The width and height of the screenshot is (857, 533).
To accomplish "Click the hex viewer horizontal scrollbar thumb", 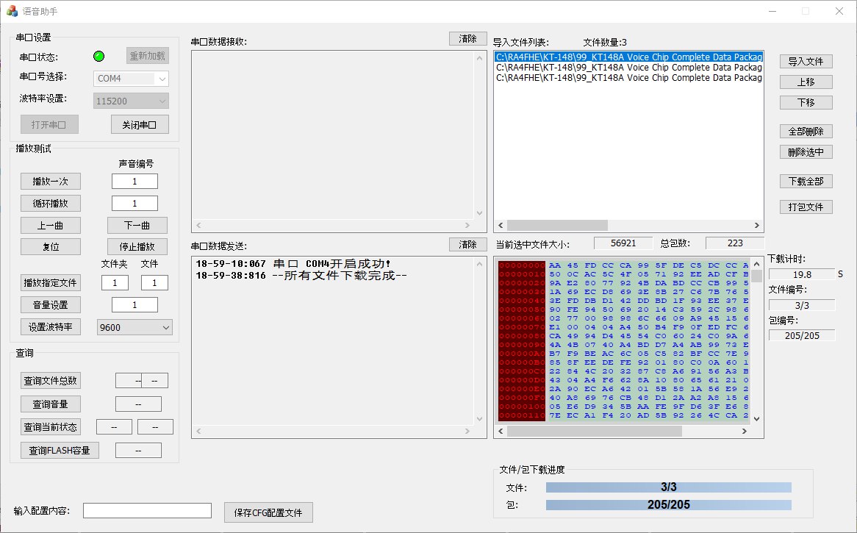I will pos(594,432).
